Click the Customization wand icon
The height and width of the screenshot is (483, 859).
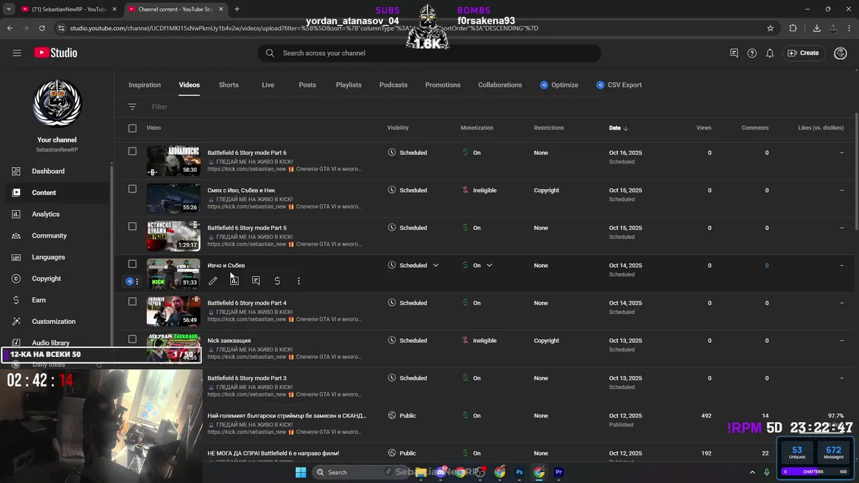click(x=16, y=321)
